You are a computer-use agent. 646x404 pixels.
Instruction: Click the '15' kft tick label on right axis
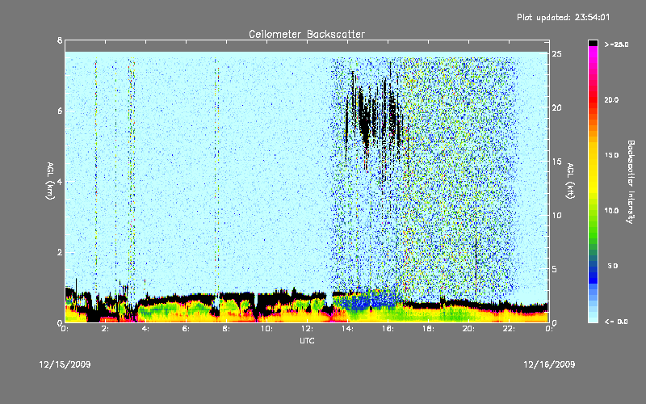(x=556, y=162)
